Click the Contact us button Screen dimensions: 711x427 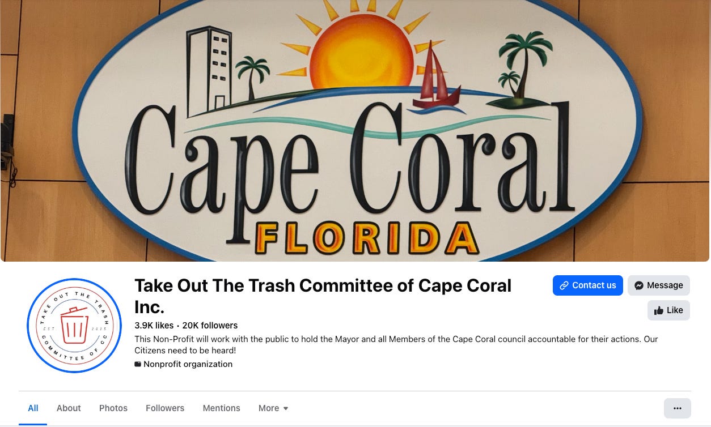click(x=588, y=285)
